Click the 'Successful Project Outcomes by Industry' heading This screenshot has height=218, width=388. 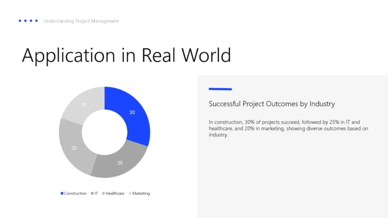click(x=272, y=104)
